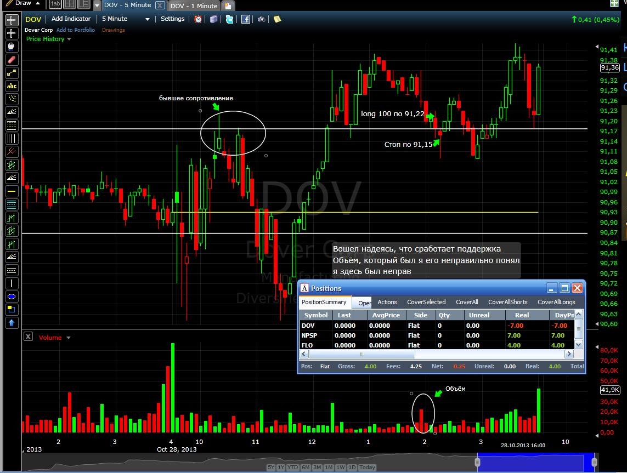Select the blue ellipse drawing tool
Viewport: 627px width, 473px height.
point(12,297)
